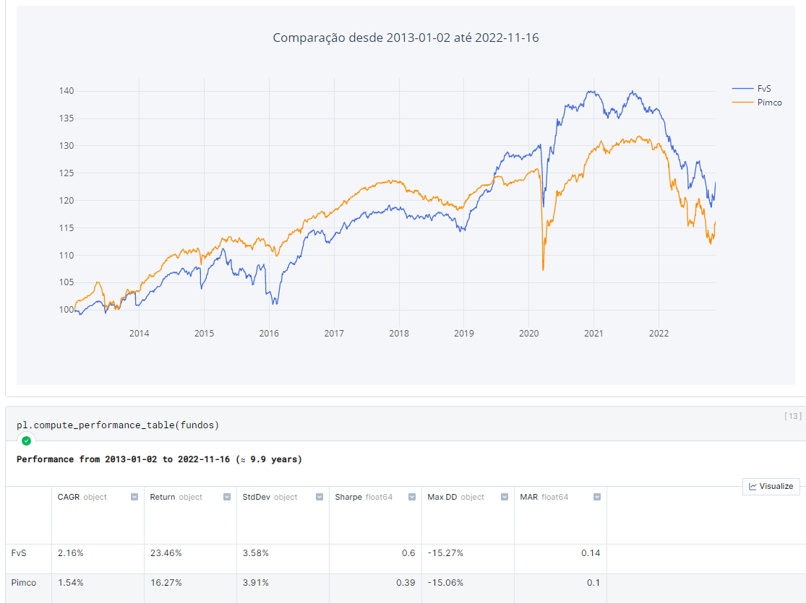Viewport: 806px width, 603px height.
Task: Click the green cell success checkmark icon
Action: click(x=26, y=441)
